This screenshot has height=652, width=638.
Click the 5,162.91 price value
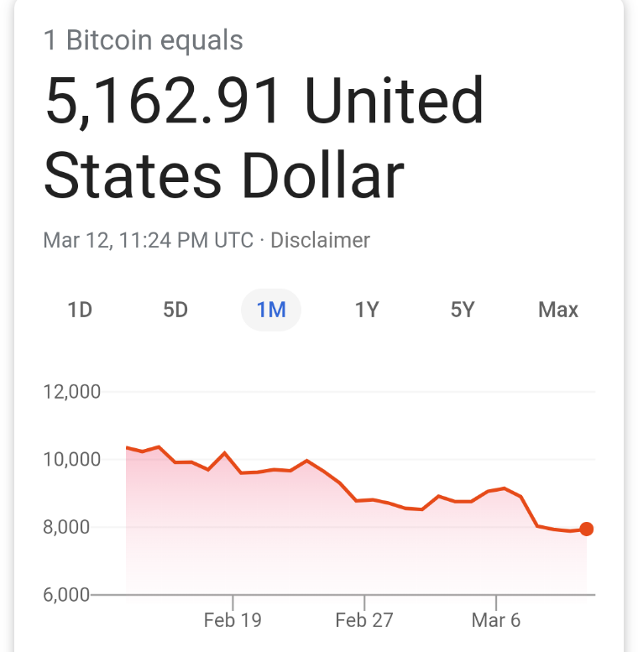point(163,102)
